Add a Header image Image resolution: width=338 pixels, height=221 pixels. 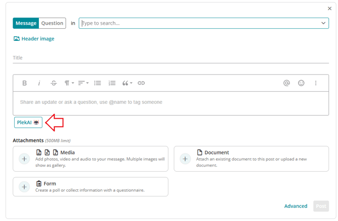pos(34,39)
